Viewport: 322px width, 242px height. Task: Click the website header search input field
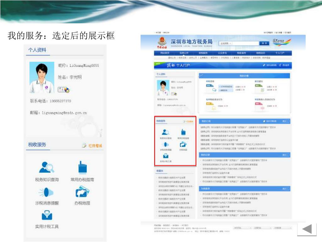point(245,43)
